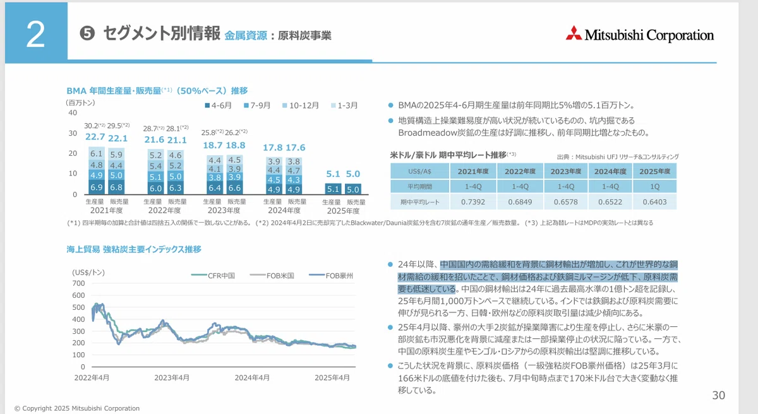Click the 22.7 total above 2021 bar
The image size is (758, 414).
tap(95, 138)
